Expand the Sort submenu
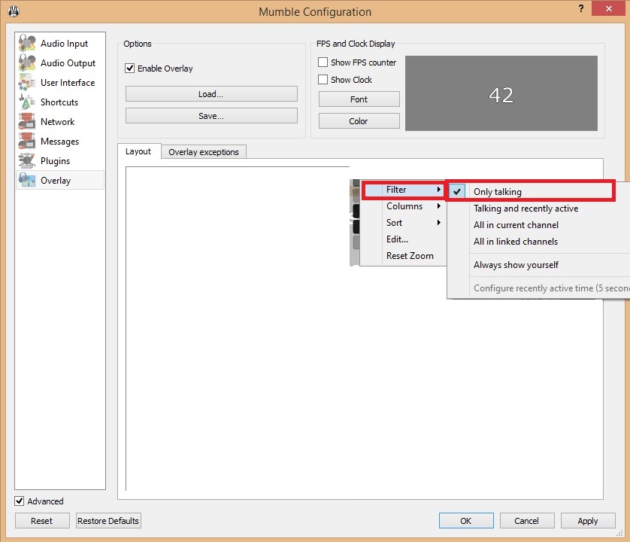This screenshot has height=542, width=630. 403,223
